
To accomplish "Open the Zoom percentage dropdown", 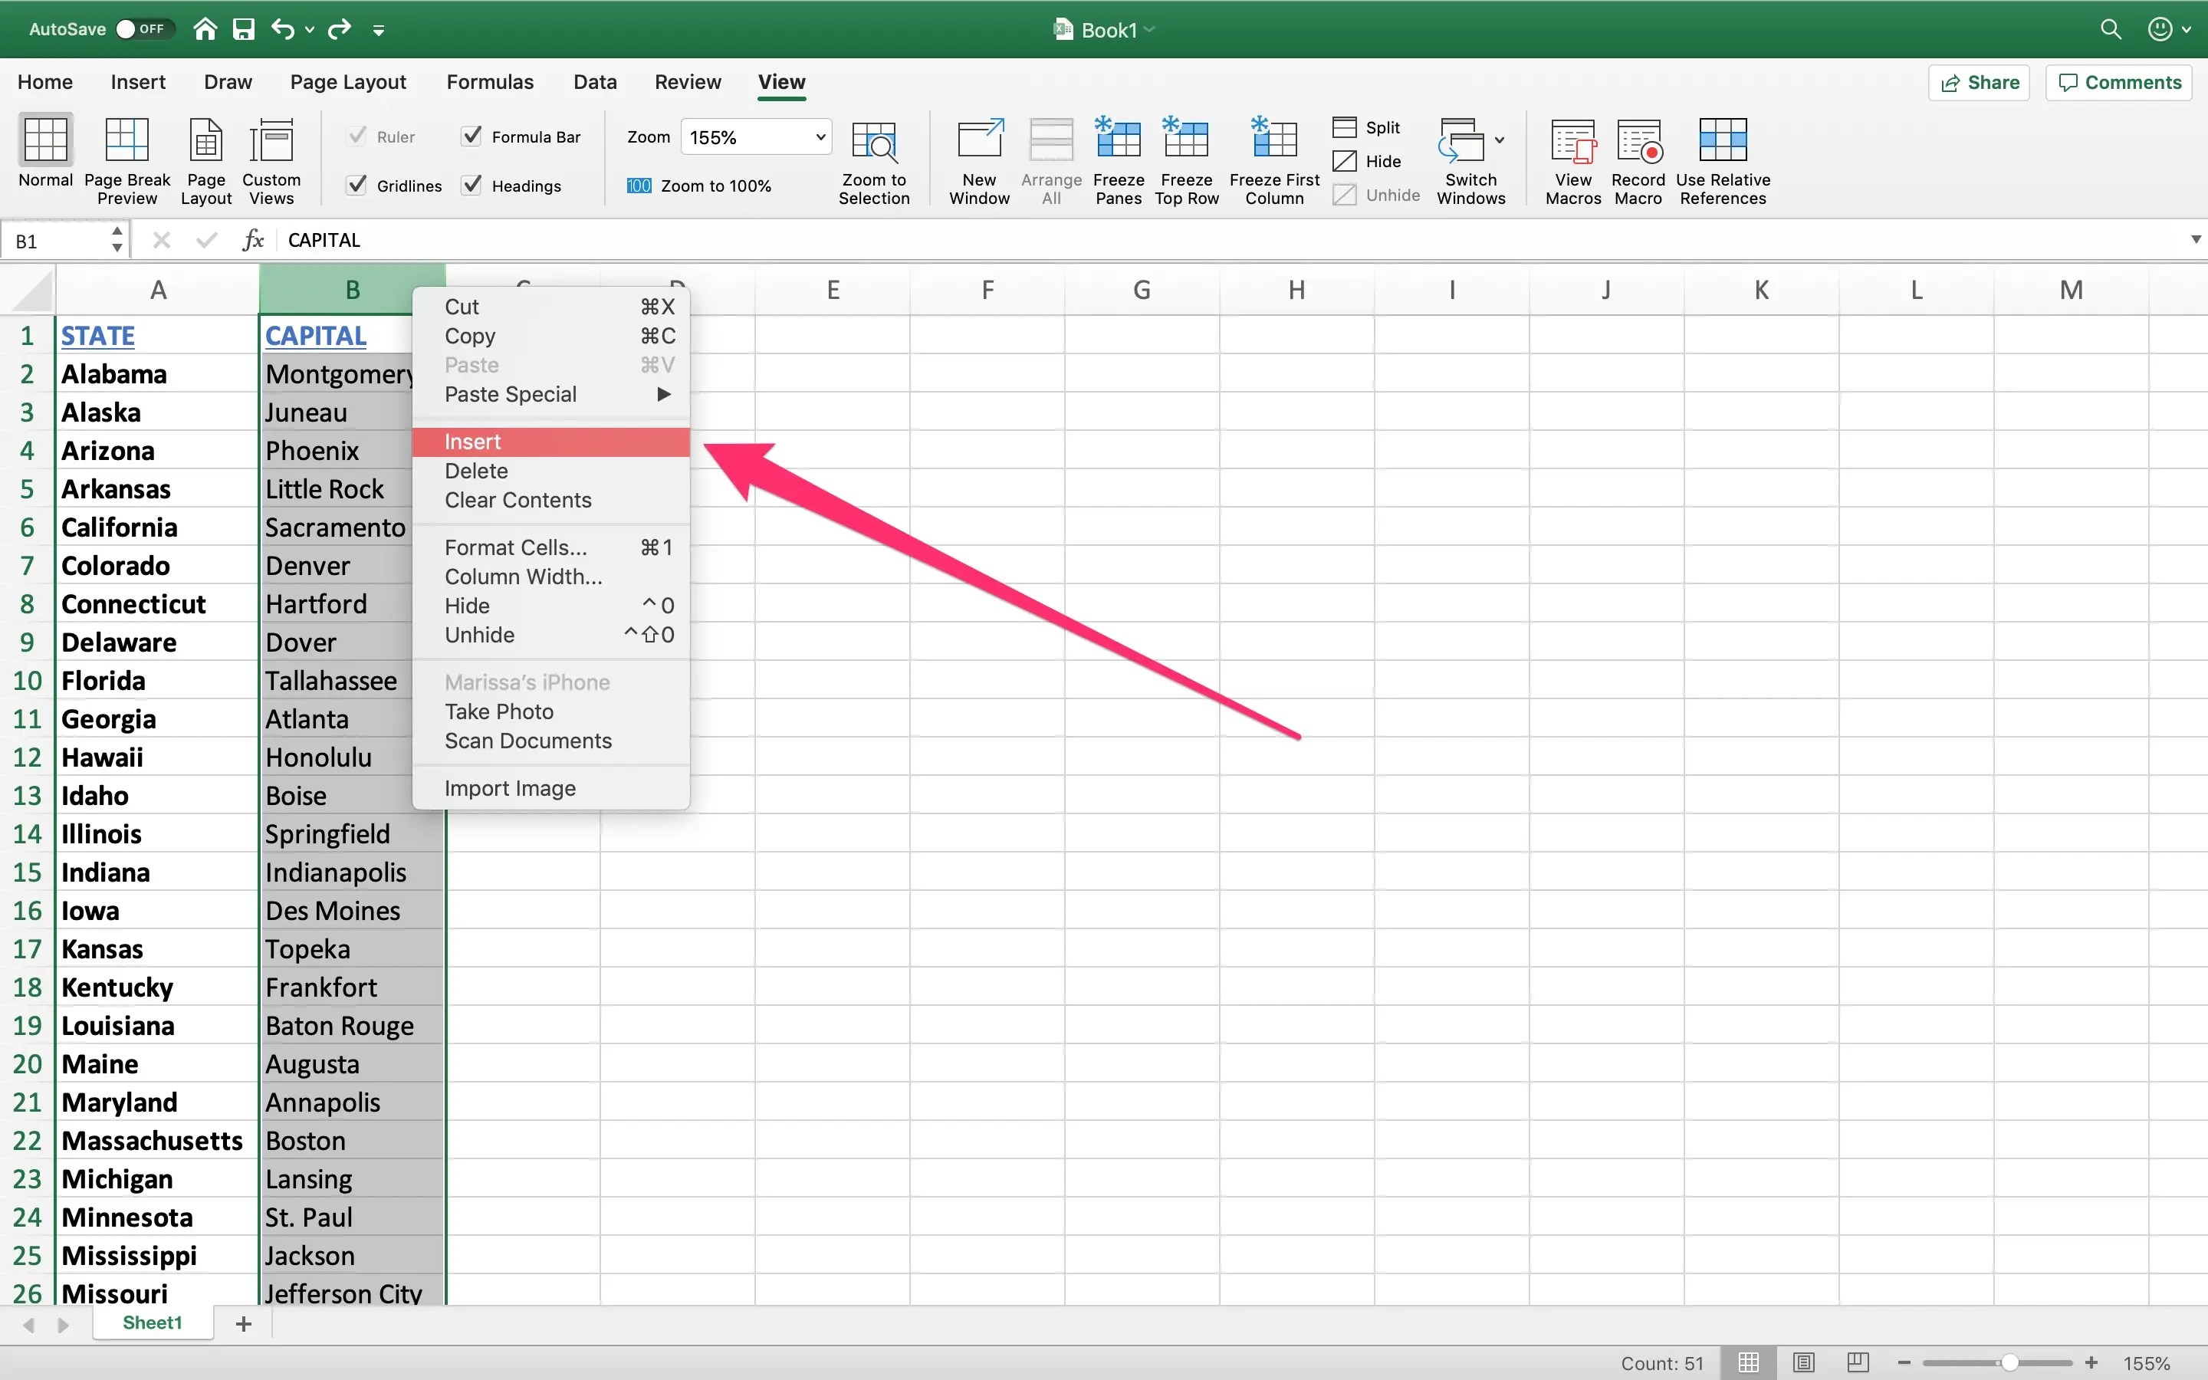I will (x=820, y=137).
